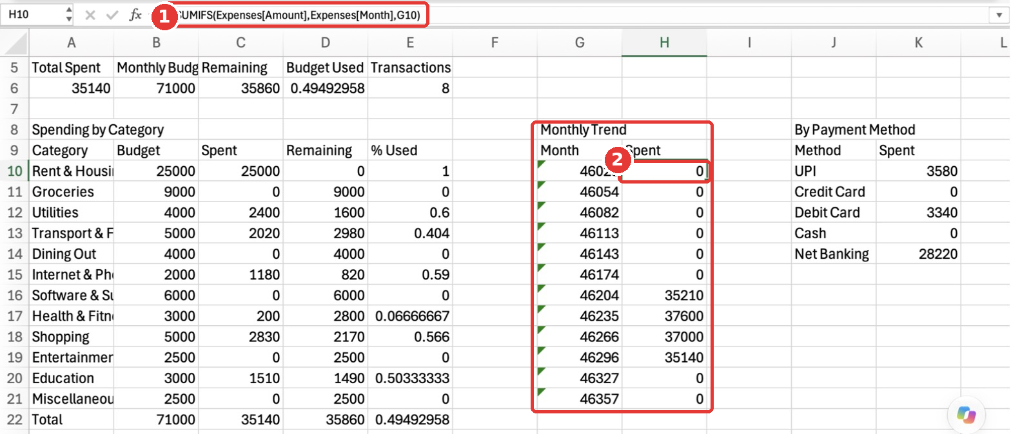Click Utilities spent value 2400

(x=240, y=212)
